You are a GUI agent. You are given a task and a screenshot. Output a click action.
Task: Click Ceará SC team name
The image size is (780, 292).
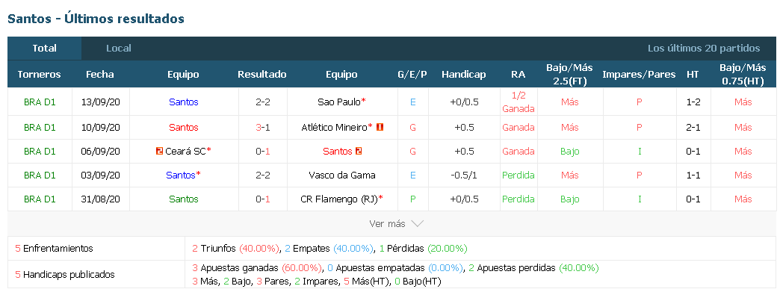click(x=185, y=151)
